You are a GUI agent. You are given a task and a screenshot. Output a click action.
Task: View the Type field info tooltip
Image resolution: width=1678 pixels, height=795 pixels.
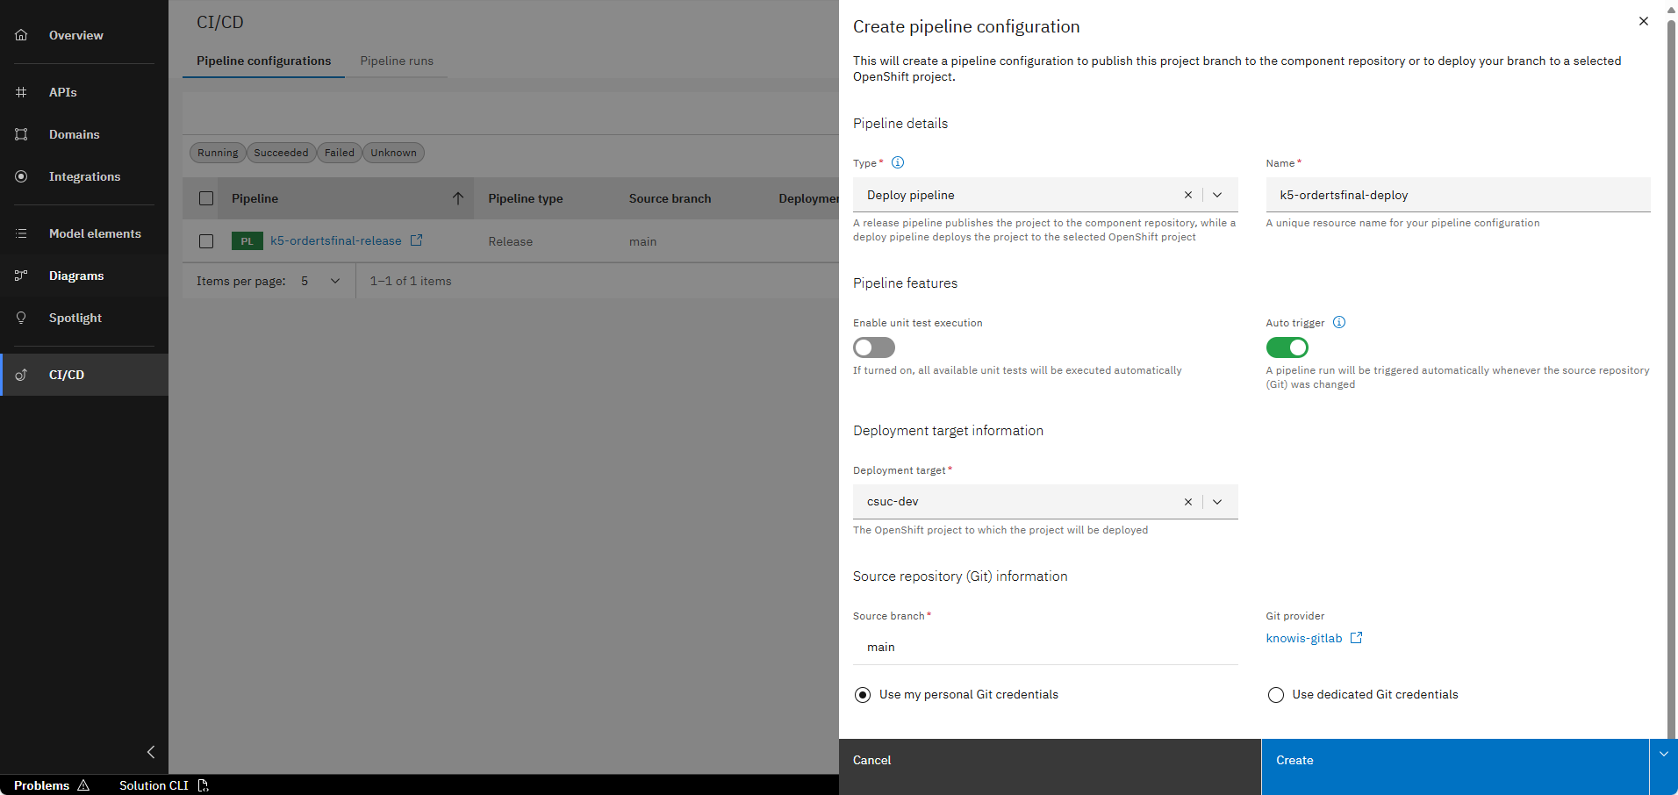tap(897, 162)
